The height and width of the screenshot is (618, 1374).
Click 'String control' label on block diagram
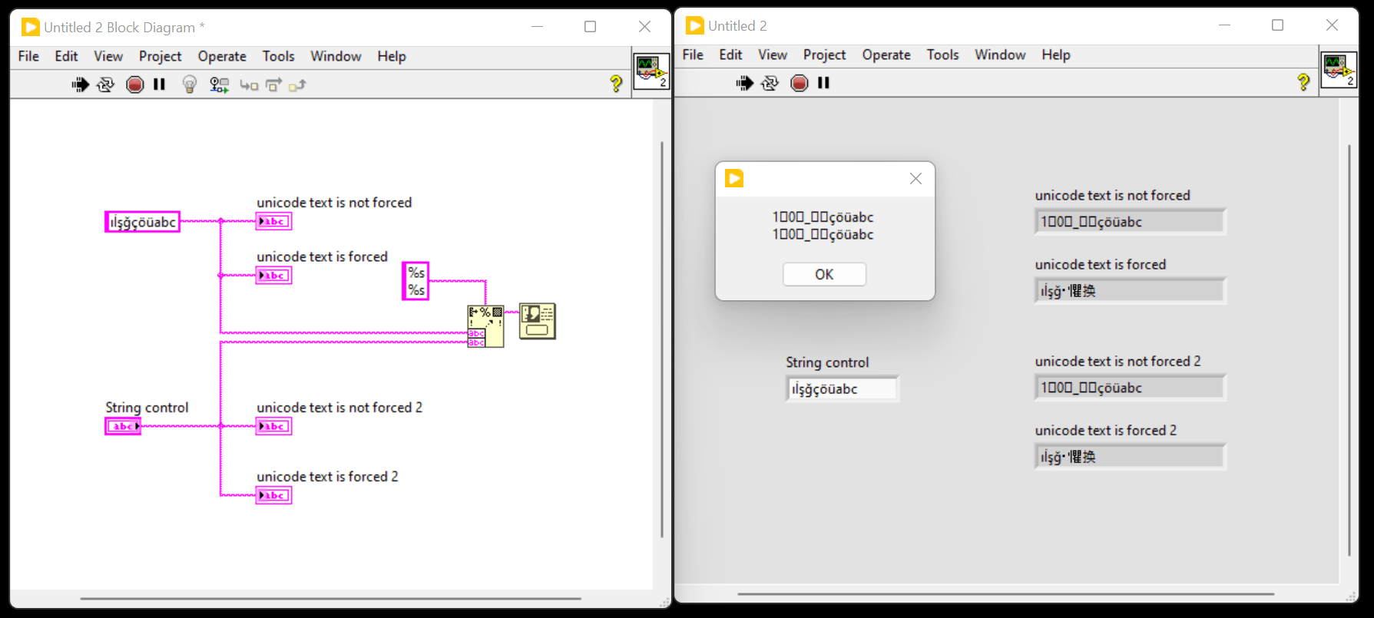click(147, 408)
